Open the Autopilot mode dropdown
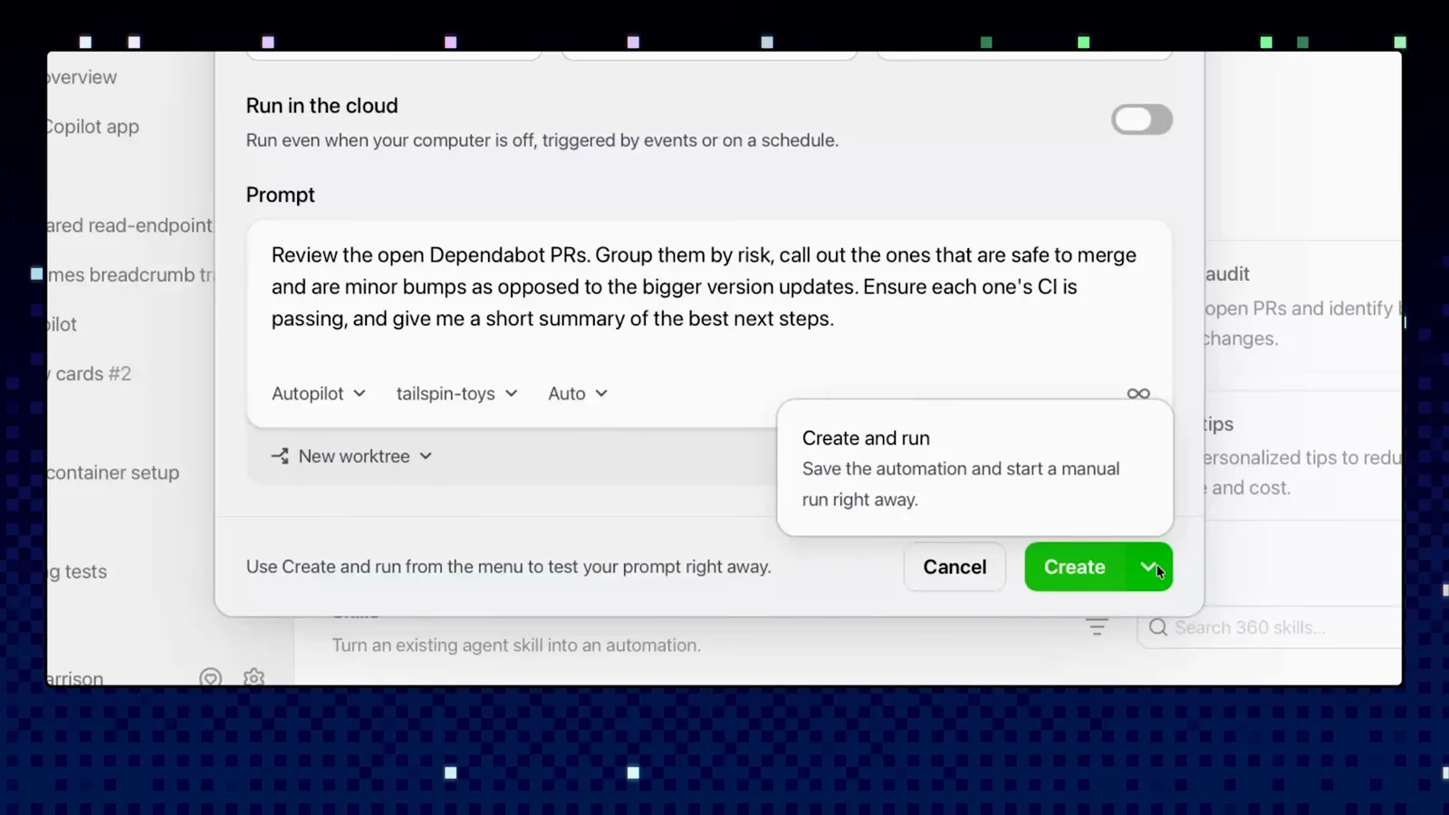 point(319,394)
